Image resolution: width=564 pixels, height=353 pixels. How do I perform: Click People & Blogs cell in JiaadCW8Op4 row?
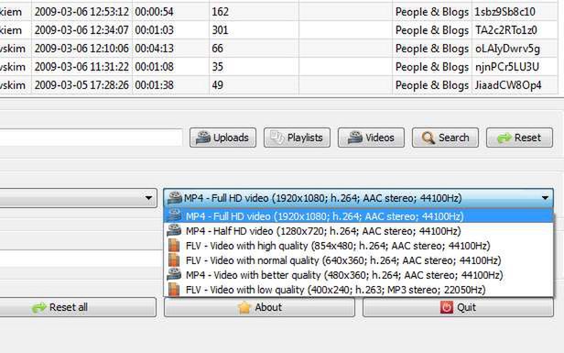[432, 85]
